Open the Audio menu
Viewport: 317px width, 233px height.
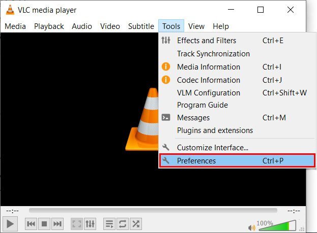[82, 26]
